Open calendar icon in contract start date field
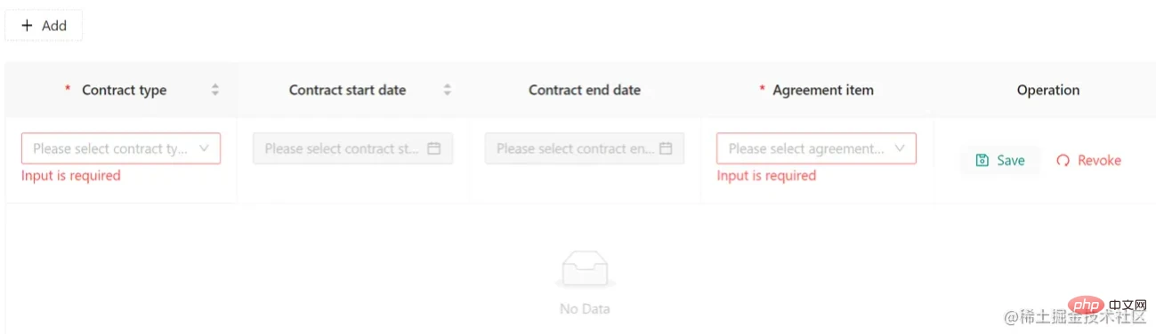The width and height of the screenshot is (1156, 334). point(434,148)
